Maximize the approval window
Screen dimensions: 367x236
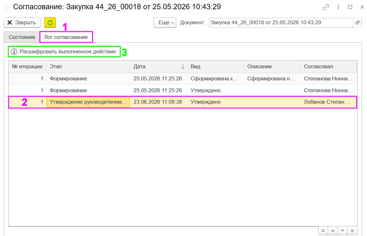[350, 7]
